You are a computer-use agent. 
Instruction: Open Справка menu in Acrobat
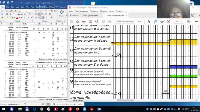[119, 11]
